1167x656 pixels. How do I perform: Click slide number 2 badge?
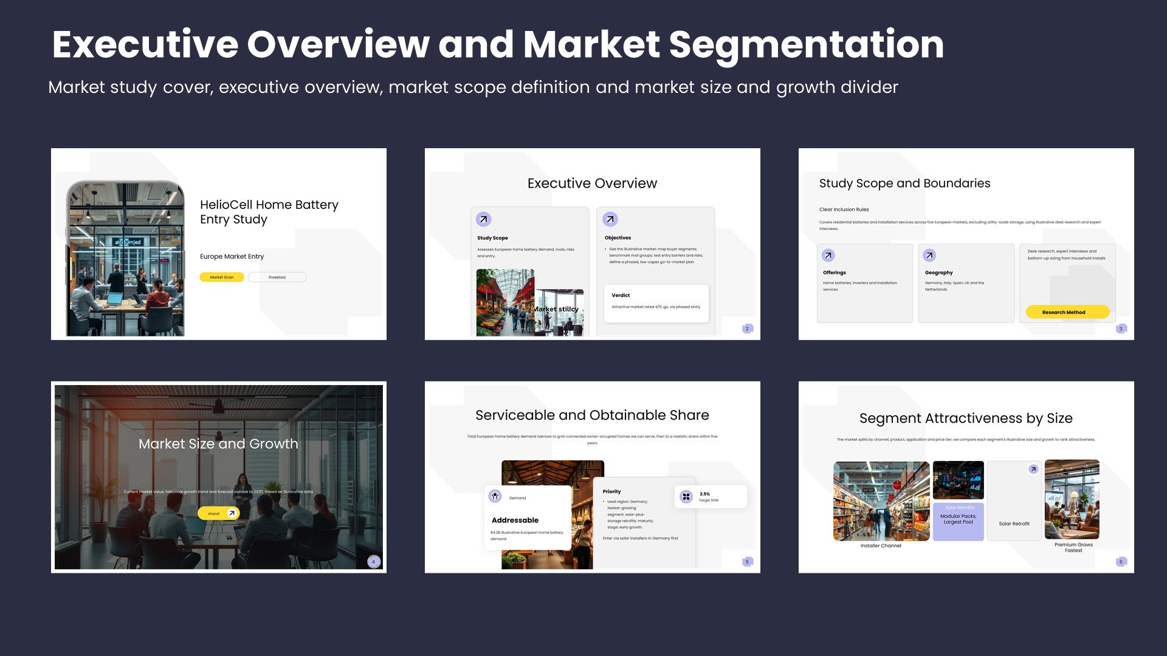point(748,329)
